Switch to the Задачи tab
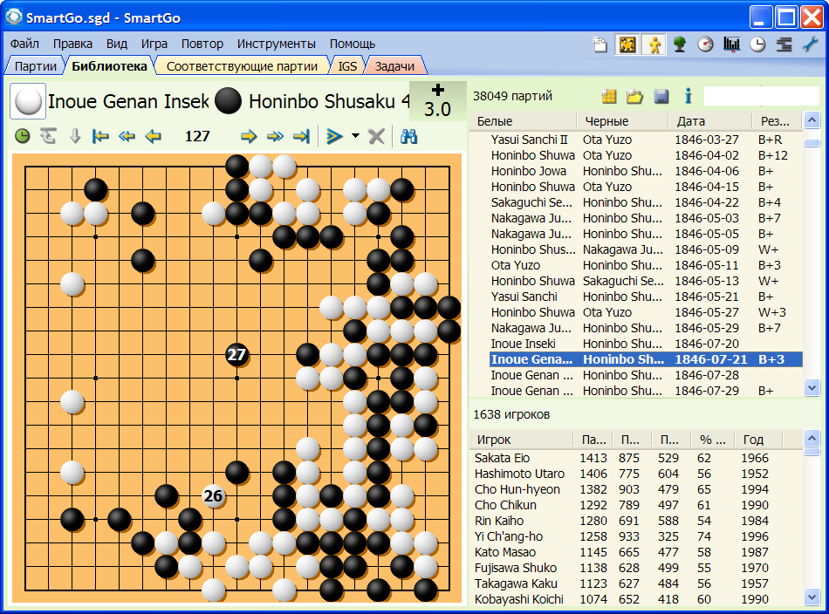Screen dimensions: 829x614 click(395, 65)
